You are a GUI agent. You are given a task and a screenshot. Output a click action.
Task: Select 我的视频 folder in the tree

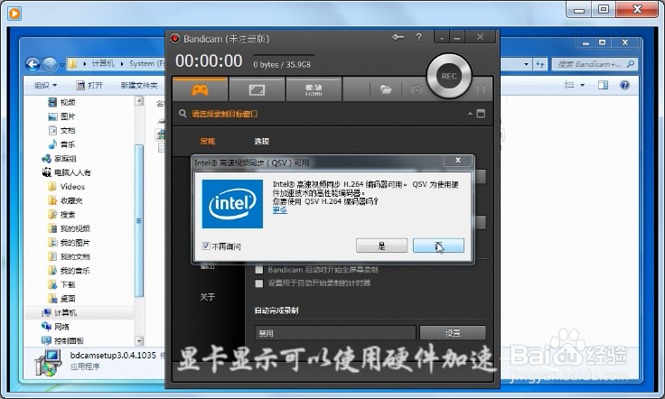(70, 228)
